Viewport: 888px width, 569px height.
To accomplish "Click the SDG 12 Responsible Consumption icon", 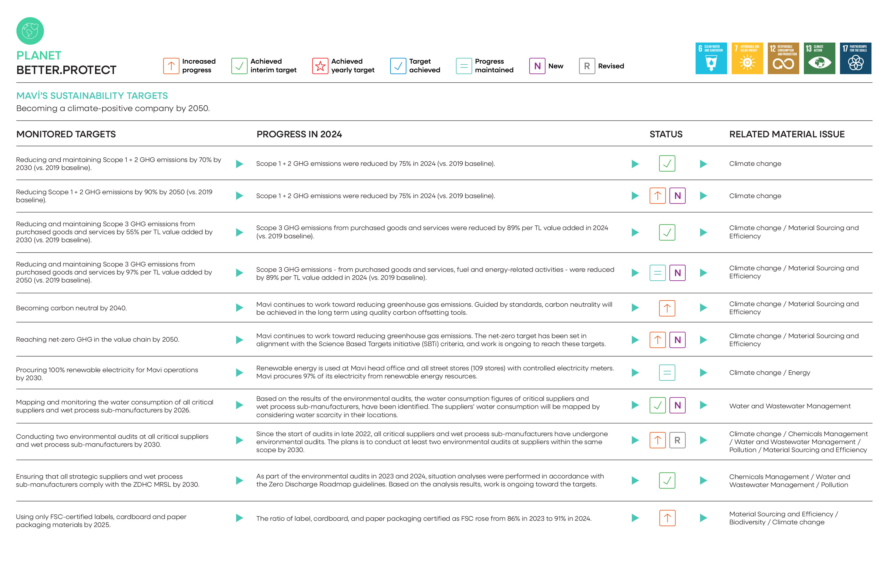I will pos(783,58).
